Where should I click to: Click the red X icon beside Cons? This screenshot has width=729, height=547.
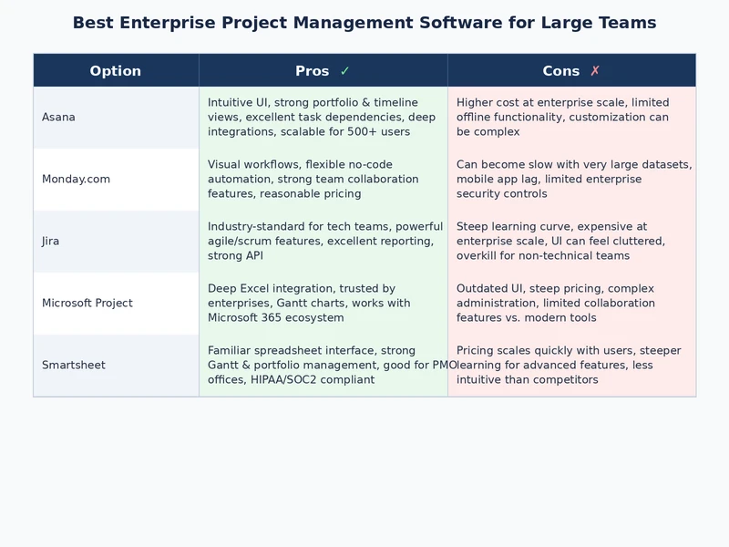pos(595,71)
